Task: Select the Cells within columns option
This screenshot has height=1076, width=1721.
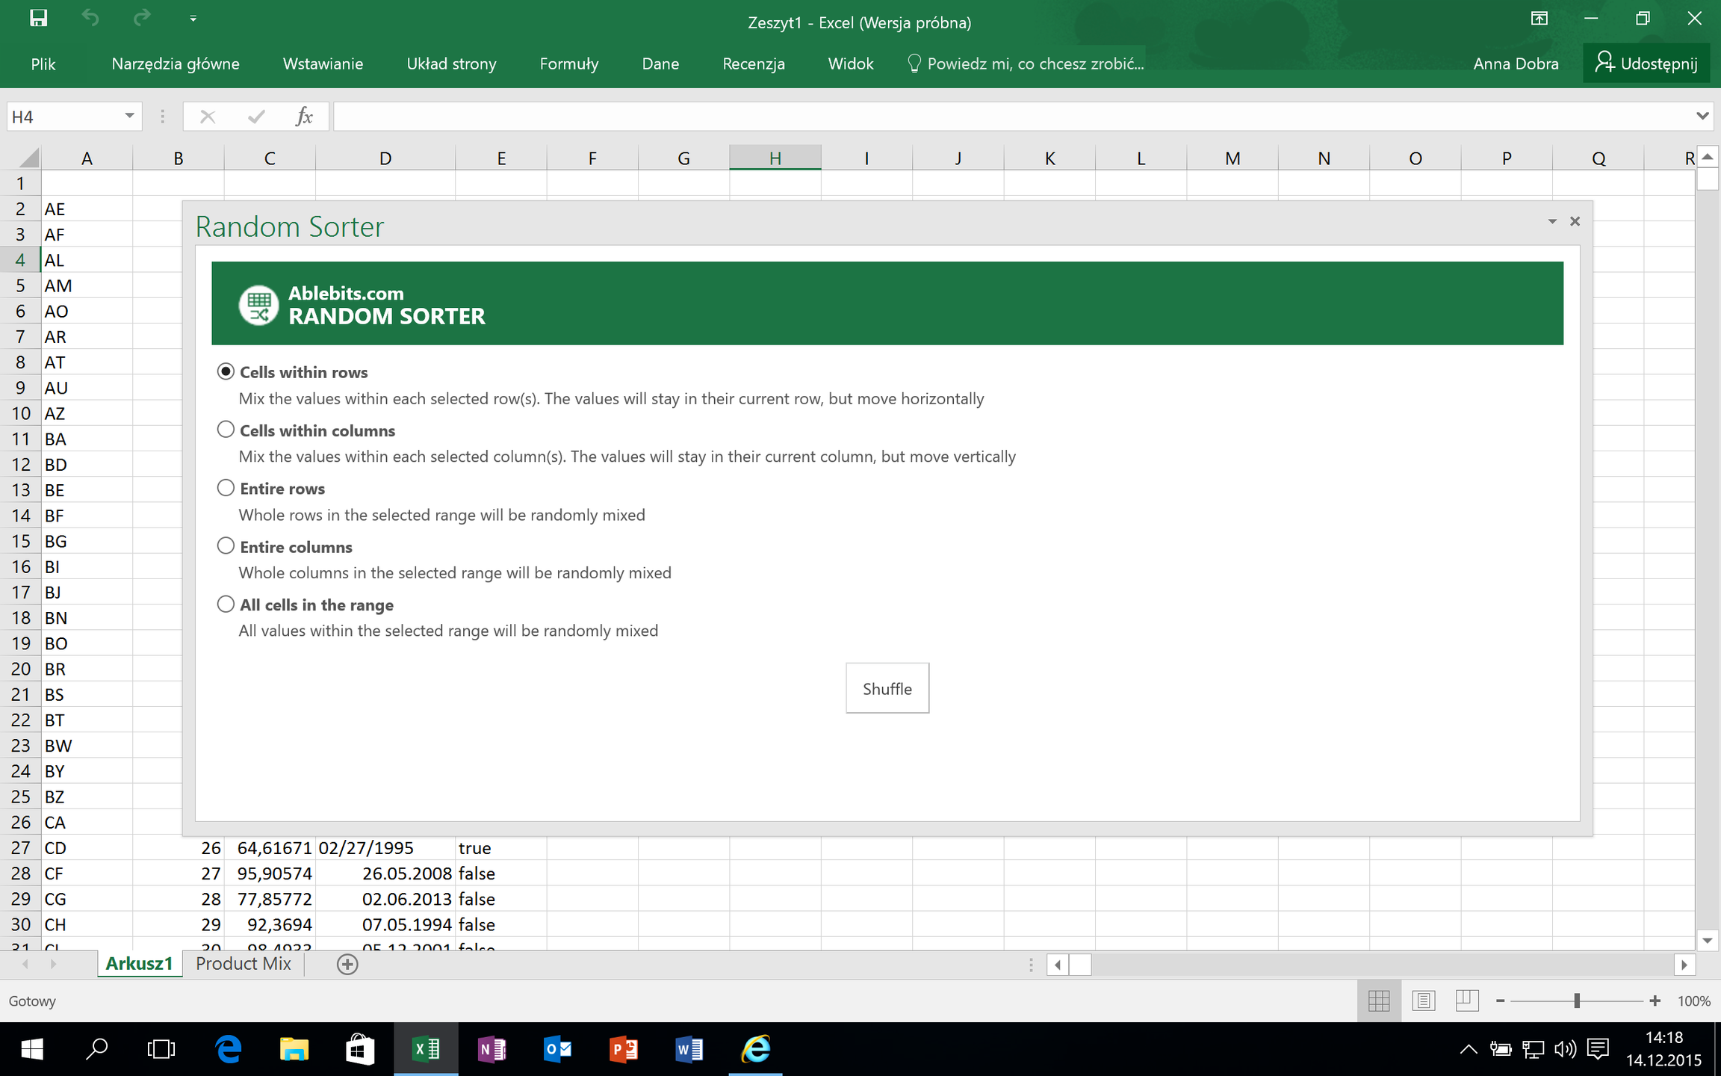Action: (226, 430)
